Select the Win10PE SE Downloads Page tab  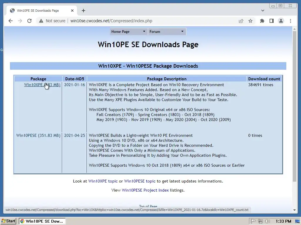pos(42,11)
